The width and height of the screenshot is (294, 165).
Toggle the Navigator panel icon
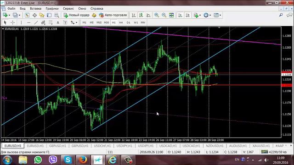click(42, 15)
